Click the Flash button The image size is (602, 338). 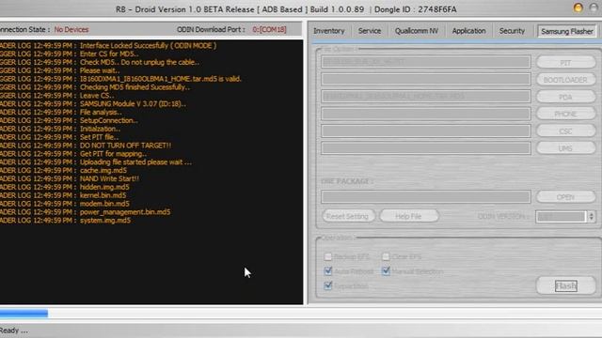click(565, 285)
